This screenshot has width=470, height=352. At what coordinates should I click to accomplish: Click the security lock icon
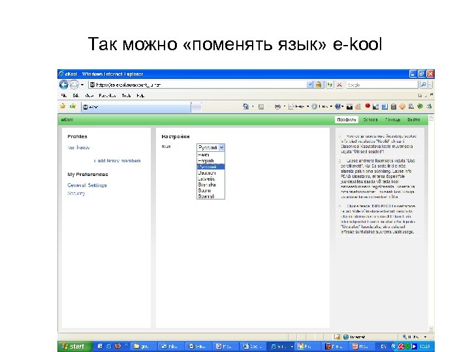319,85
